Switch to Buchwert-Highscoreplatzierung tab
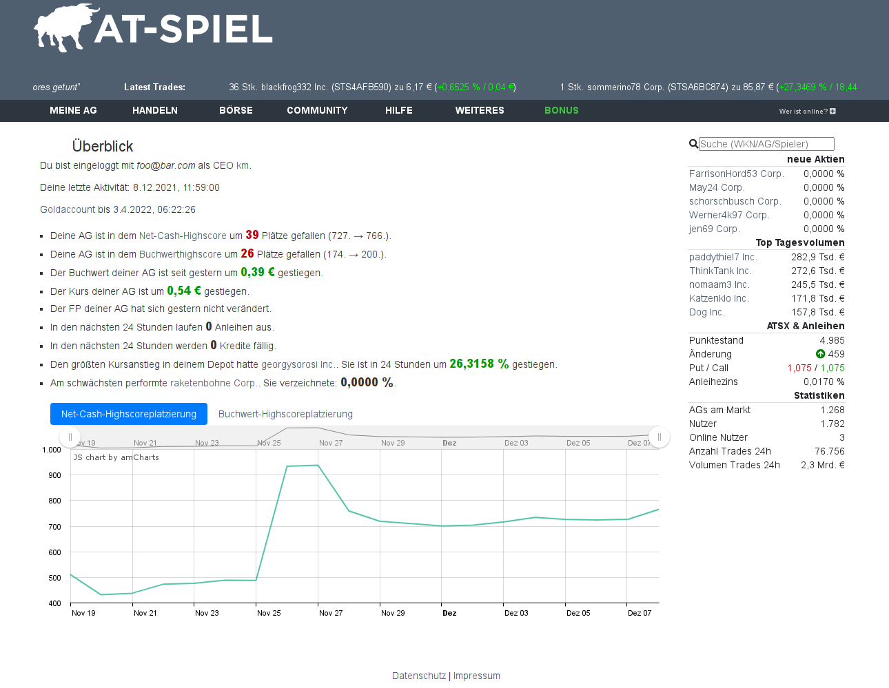 (285, 414)
